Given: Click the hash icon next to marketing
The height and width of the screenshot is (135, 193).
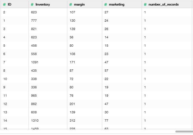Looking at the screenshot, I should tap(106, 4).
